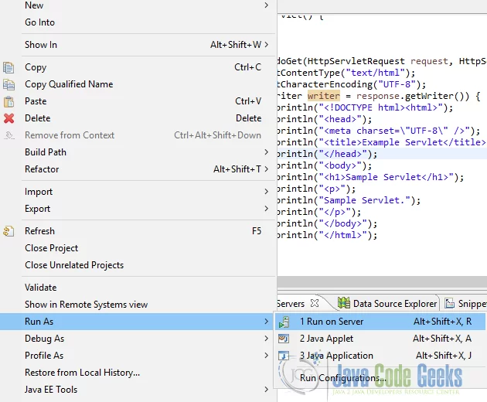
Task: Select Run As menu entry
Action: tap(137, 322)
